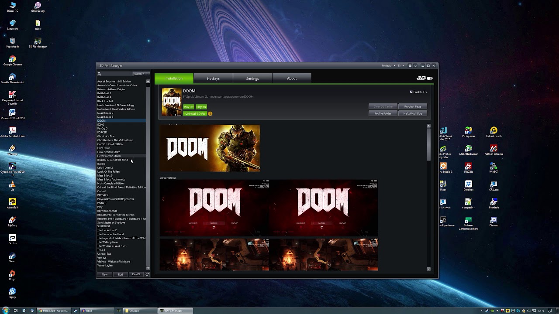Image resolution: width=559 pixels, height=314 pixels.
Task: Click the Uninstall 3D Fix button
Action: (x=195, y=114)
